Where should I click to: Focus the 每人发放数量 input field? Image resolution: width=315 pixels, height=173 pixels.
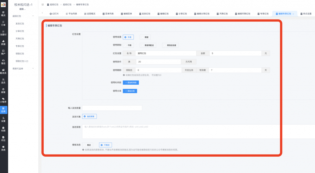pos(112,108)
